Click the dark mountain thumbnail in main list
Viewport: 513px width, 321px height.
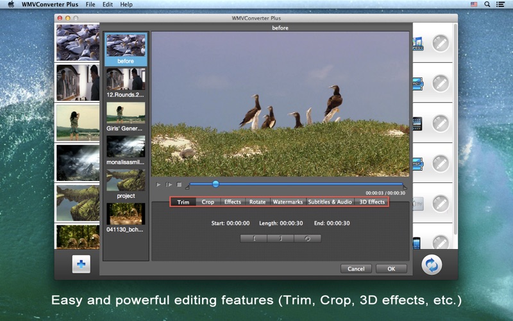pos(78,163)
